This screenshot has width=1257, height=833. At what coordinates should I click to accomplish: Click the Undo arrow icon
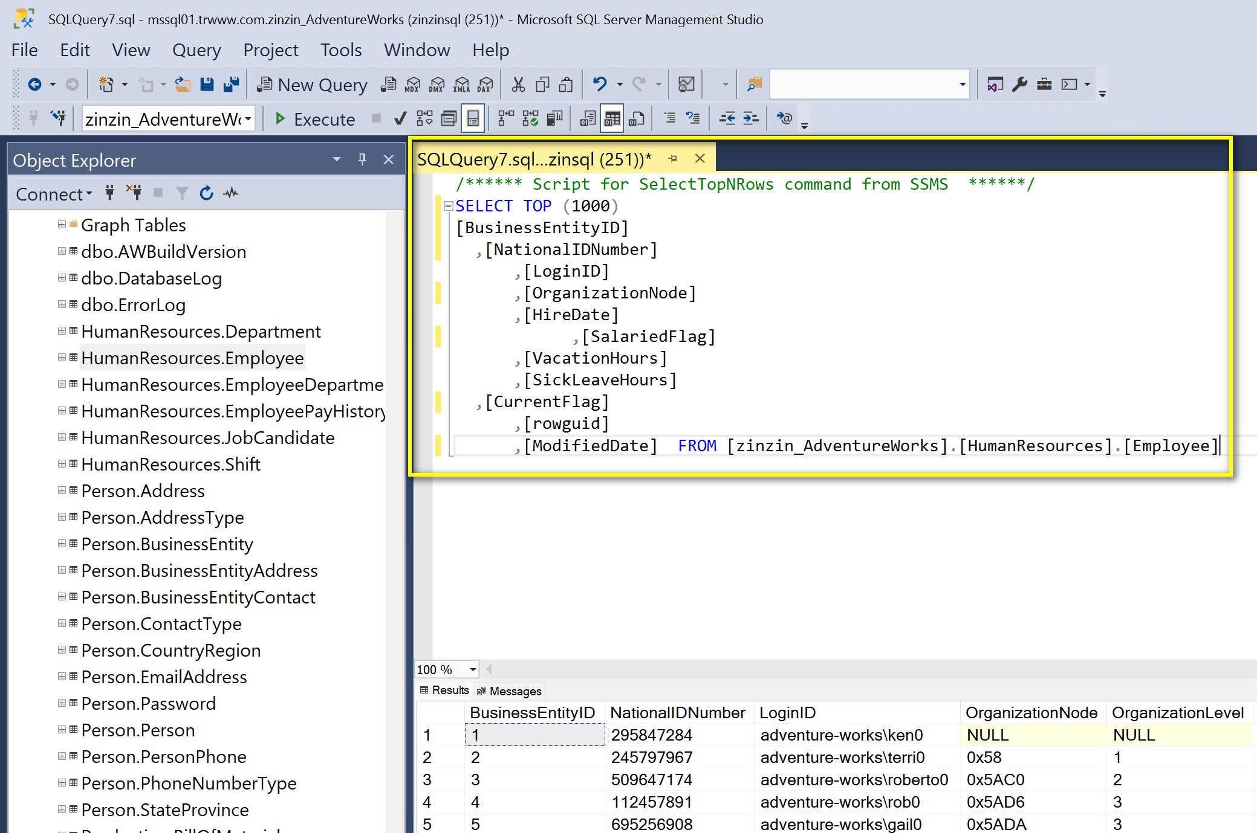(x=600, y=85)
